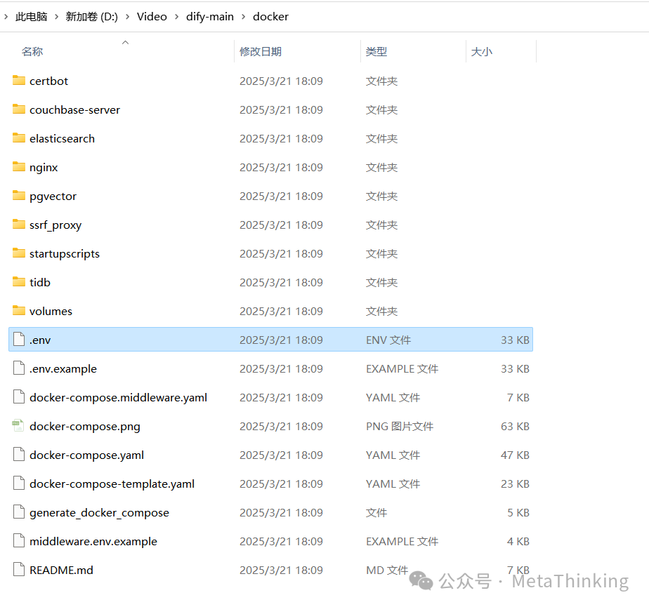Click the 23 KB size cell
The image size is (649, 607).
(515, 483)
